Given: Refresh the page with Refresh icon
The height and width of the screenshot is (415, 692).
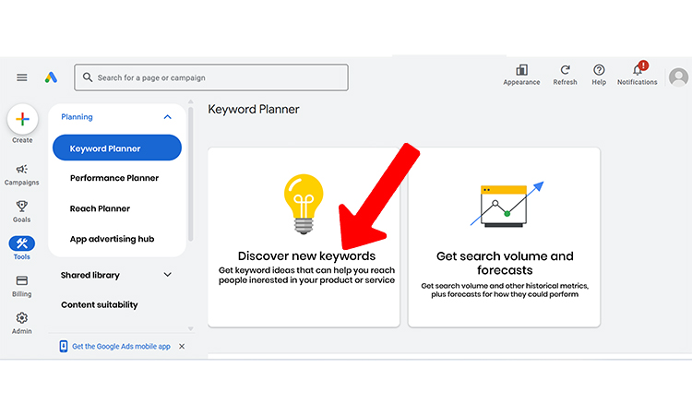Looking at the screenshot, I should click(x=565, y=70).
